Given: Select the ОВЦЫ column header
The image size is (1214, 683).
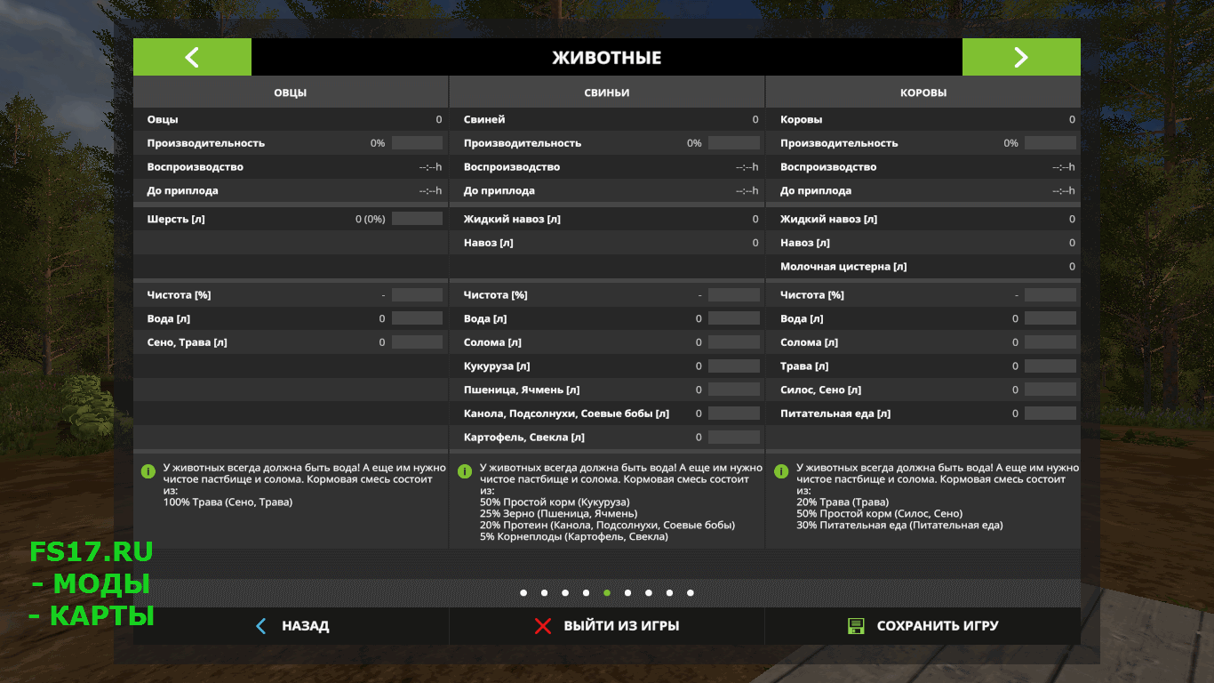Looking at the screenshot, I should coord(291,92).
